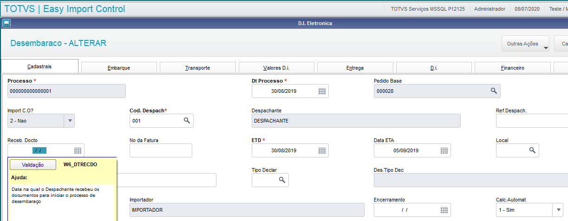Image resolution: width=568 pixels, height=221 pixels.
Task: Click the Ref.Despach. input field
Action: [532, 121]
